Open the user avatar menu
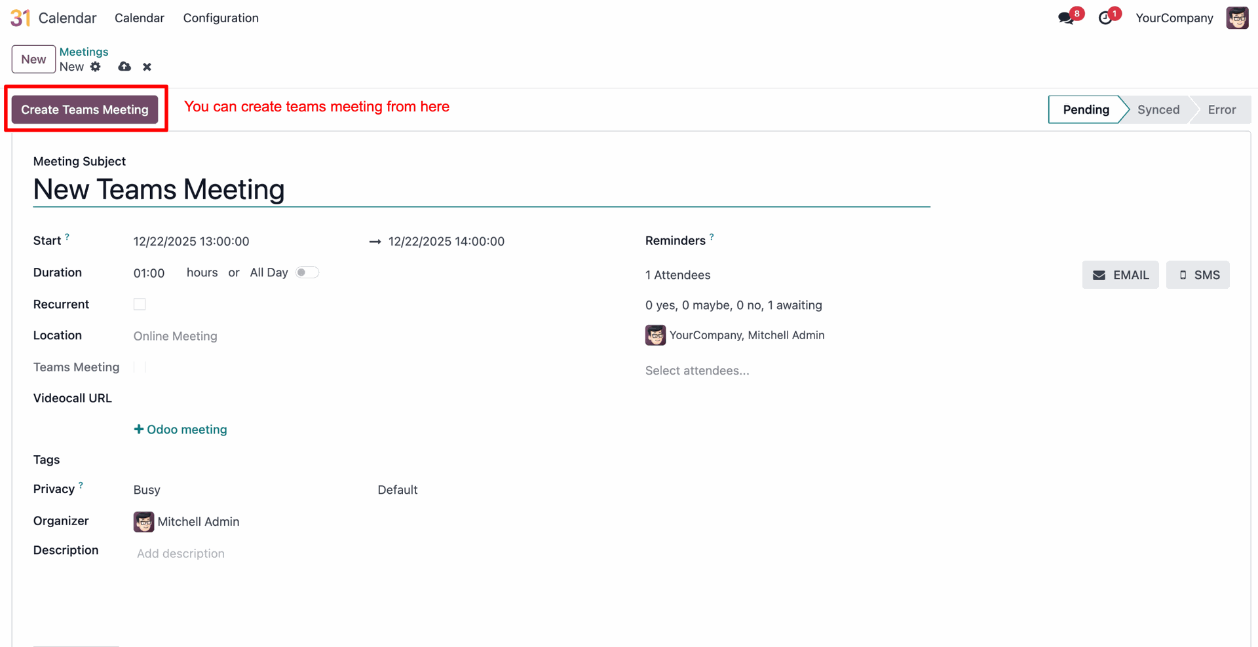1258x647 pixels. 1237,18
